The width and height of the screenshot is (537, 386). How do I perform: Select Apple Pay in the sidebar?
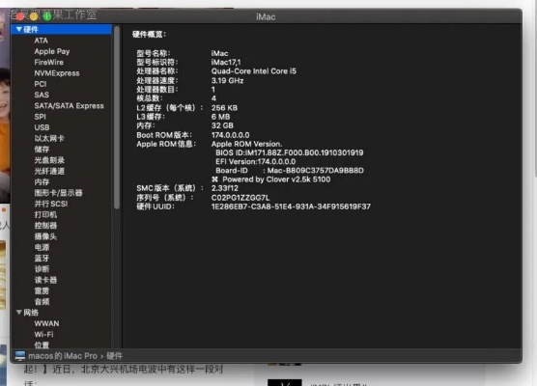coord(52,51)
